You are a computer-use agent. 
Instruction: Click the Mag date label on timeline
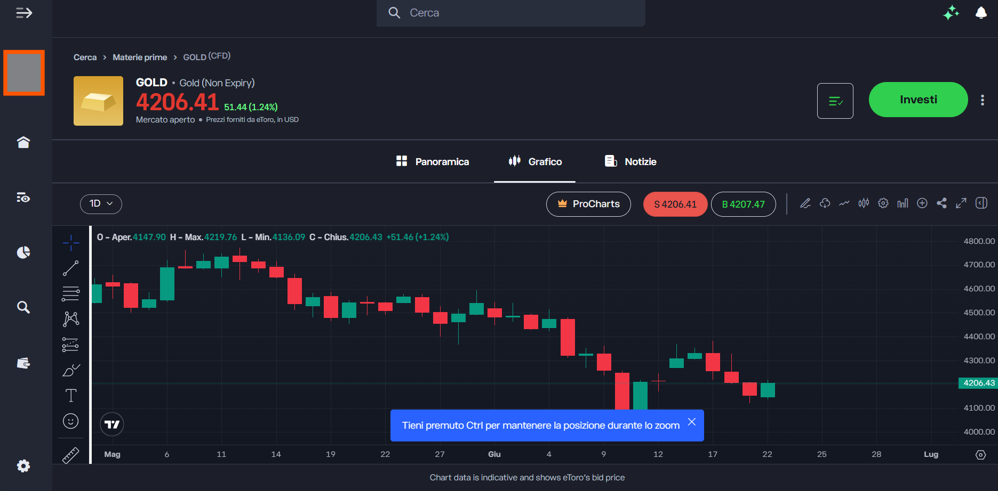[x=112, y=454]
